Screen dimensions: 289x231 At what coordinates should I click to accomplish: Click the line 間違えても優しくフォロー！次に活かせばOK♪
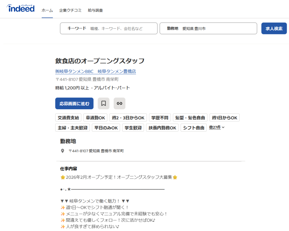coord(108,220)
